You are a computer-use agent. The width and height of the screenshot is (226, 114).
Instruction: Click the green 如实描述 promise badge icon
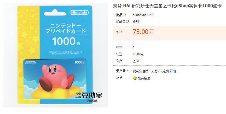tap(135, 78)
